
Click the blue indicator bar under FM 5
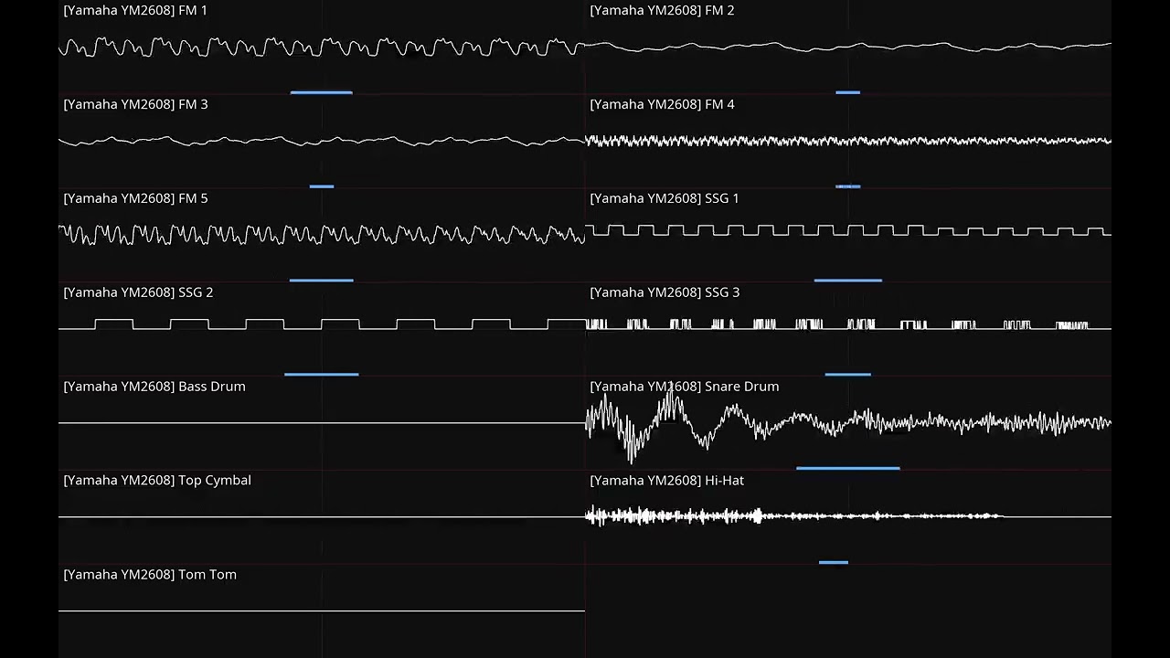pyautogui.click(x=321, y=281)
